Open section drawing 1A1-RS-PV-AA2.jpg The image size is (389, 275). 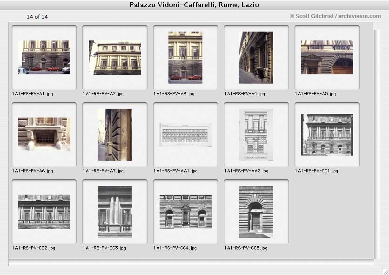tap(256, 135)
